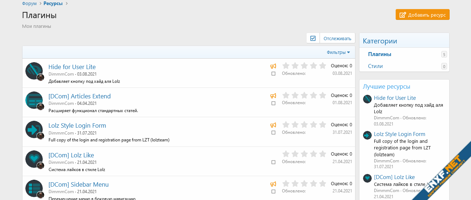Tick the checkbox for Hide for User Lite
This screenshot has width=471, height=200.
(274, 73)
